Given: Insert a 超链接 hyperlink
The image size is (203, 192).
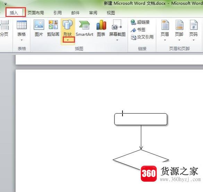Looking at the screenshot, I should (140, 22).
